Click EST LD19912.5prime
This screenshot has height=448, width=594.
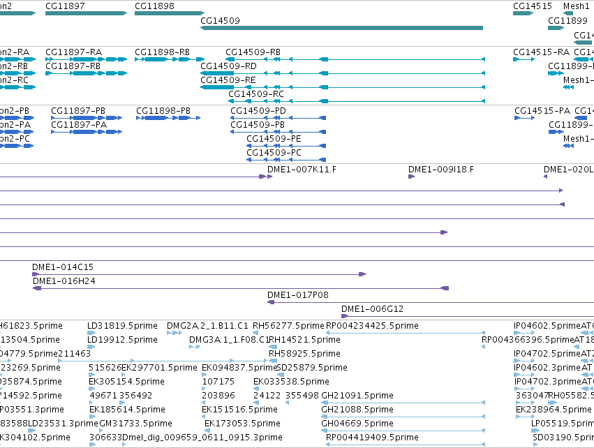pyautogui.click(x=91, y=347)
